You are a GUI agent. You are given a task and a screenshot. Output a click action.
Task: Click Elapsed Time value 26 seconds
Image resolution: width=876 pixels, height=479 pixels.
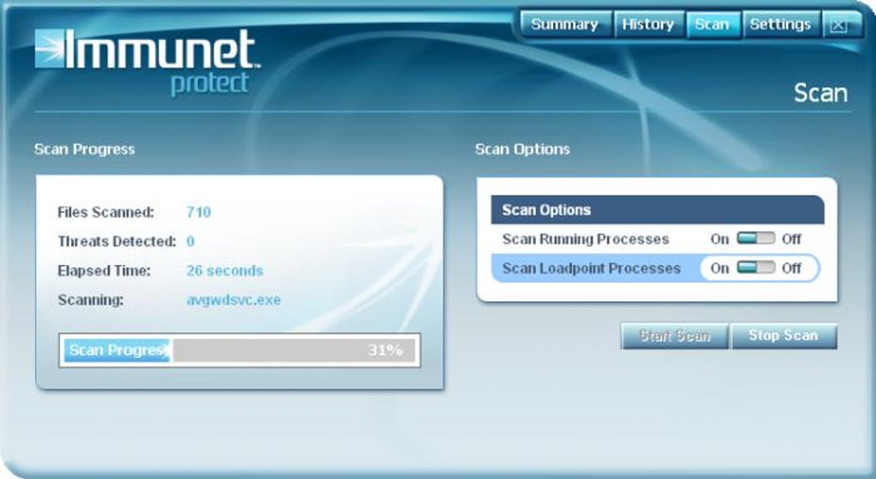[x=225, y=270]
